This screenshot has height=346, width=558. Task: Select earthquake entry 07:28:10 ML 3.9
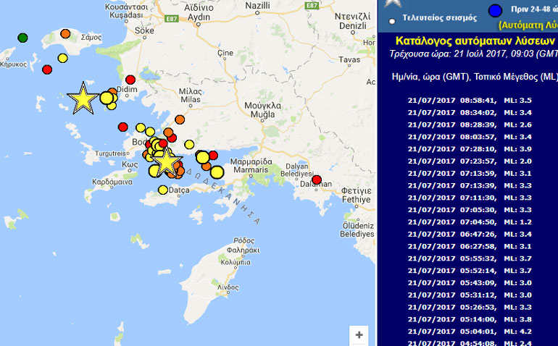[x=470, y=149]
